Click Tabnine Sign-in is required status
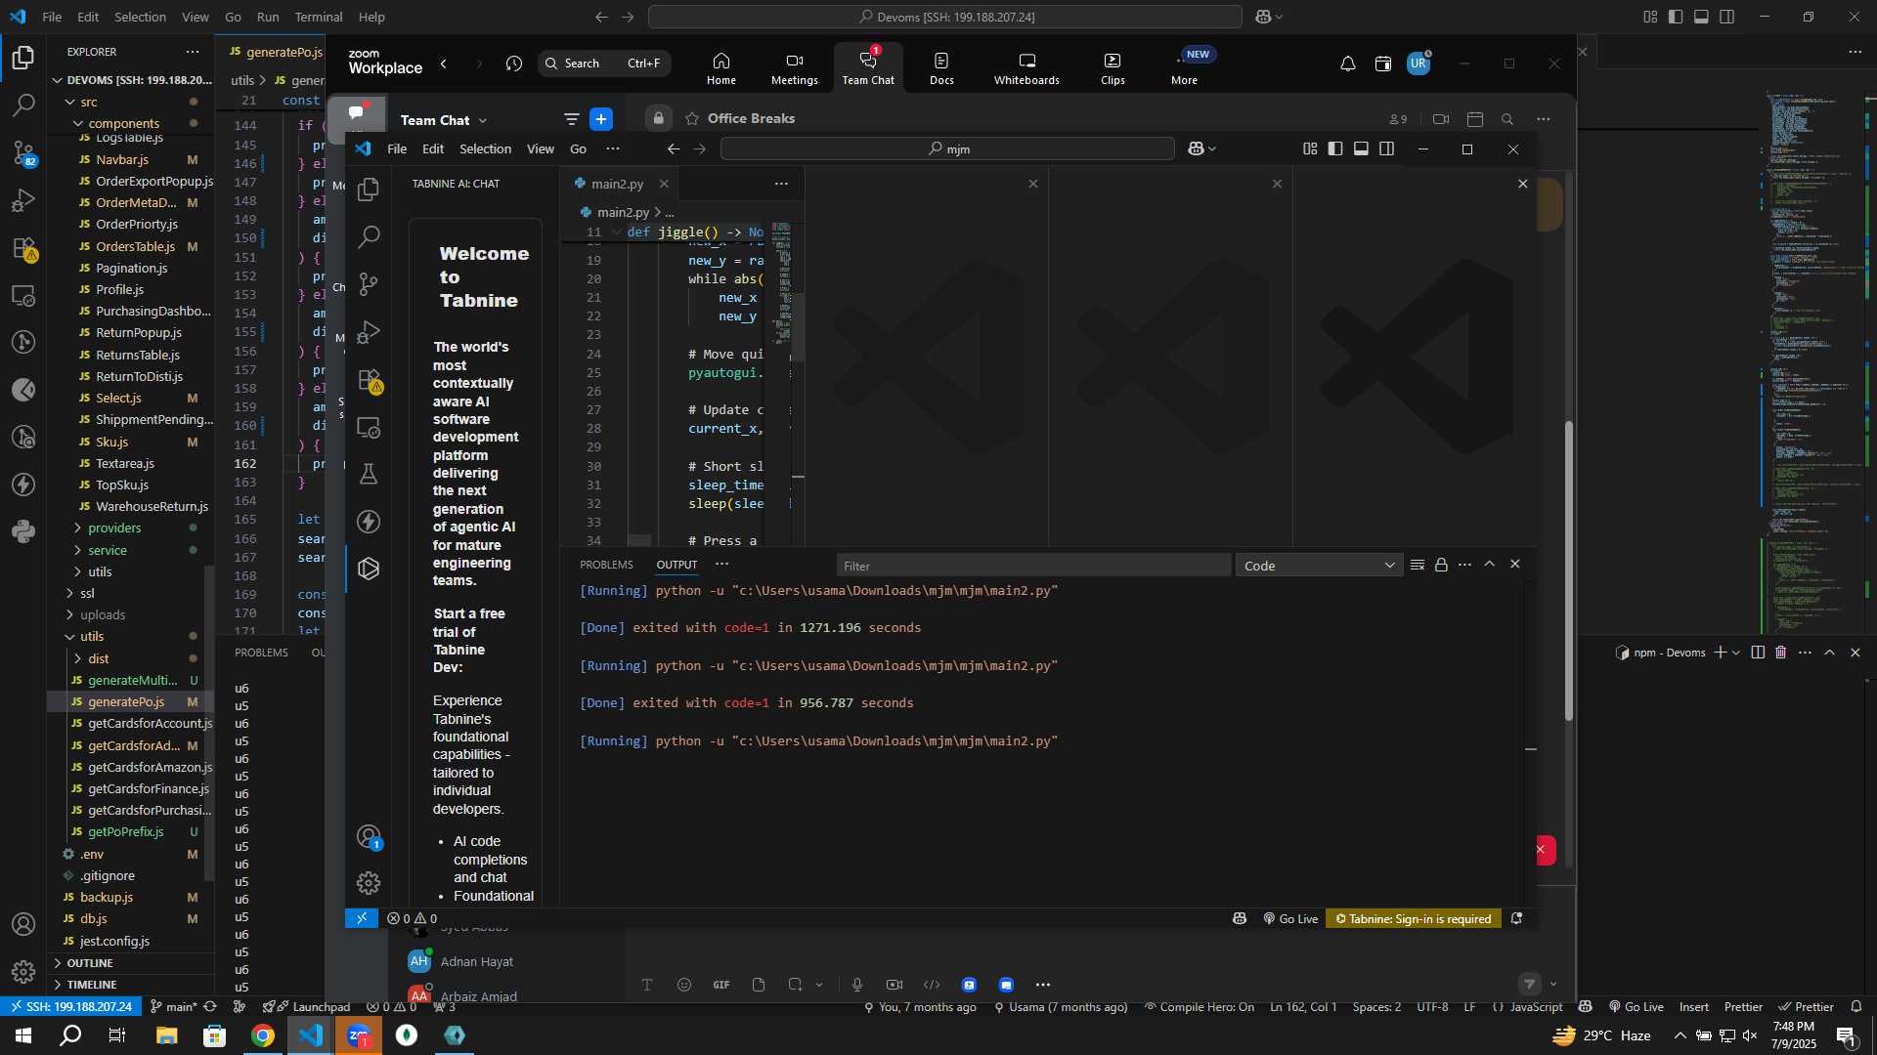Screen dimensions: 1877x1055 (1414, 919)
